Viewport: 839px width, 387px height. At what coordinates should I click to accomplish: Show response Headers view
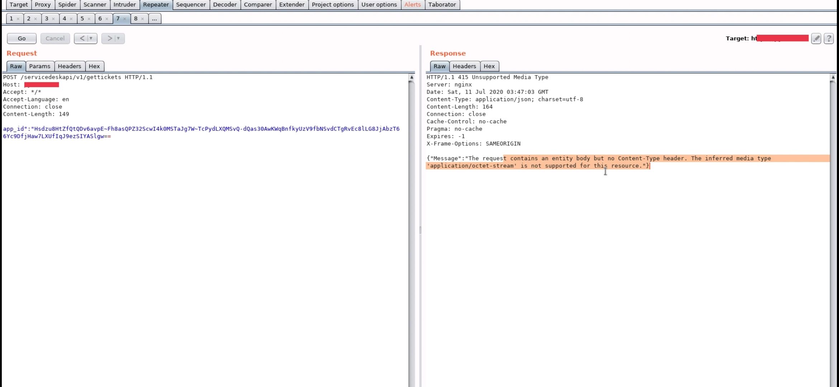pyautogui.click(x=464, y=66)
